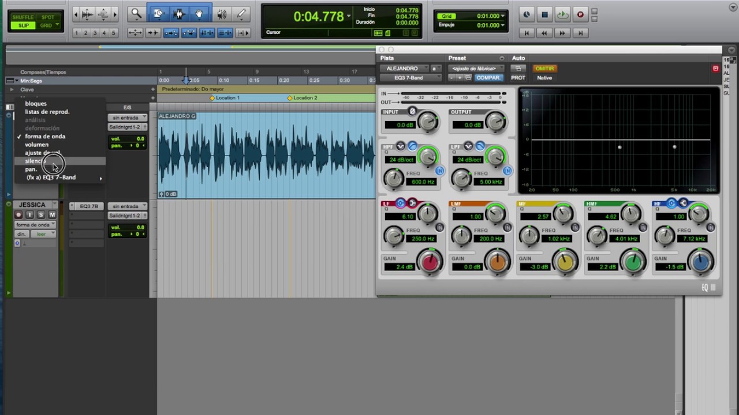
Task: Toggle the LF band IN button
Action: pyautogui.click(x=439, y=228)
